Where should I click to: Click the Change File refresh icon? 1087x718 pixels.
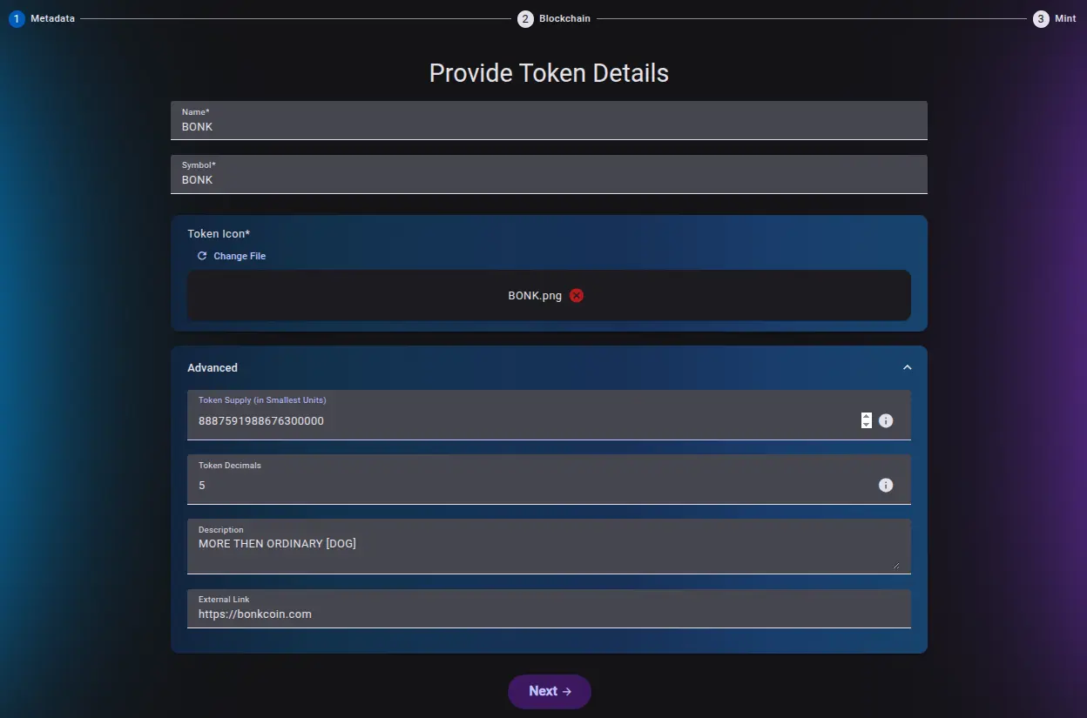coord(202,256)
